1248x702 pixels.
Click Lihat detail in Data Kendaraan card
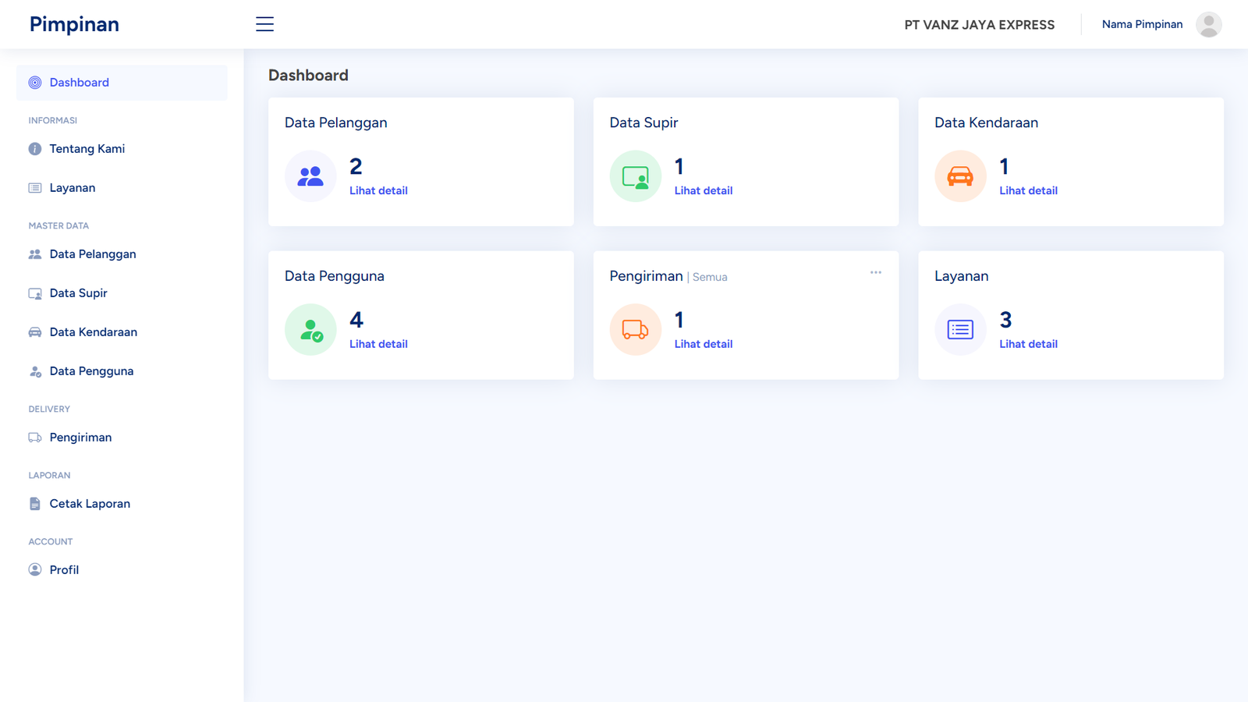pyautogui.click(x=1028, y=190)
